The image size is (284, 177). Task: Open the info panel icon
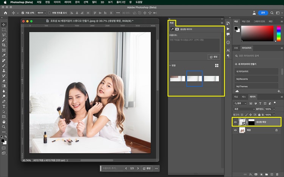[x=228, y=42]
